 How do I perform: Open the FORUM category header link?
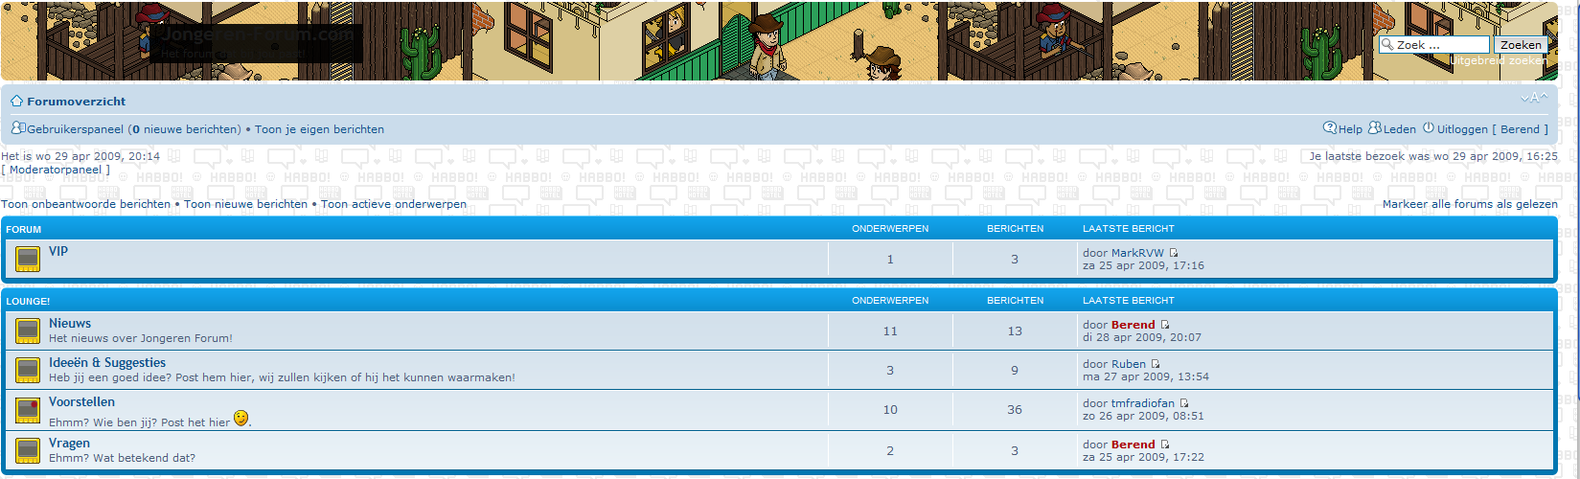[x=24, y=230]
